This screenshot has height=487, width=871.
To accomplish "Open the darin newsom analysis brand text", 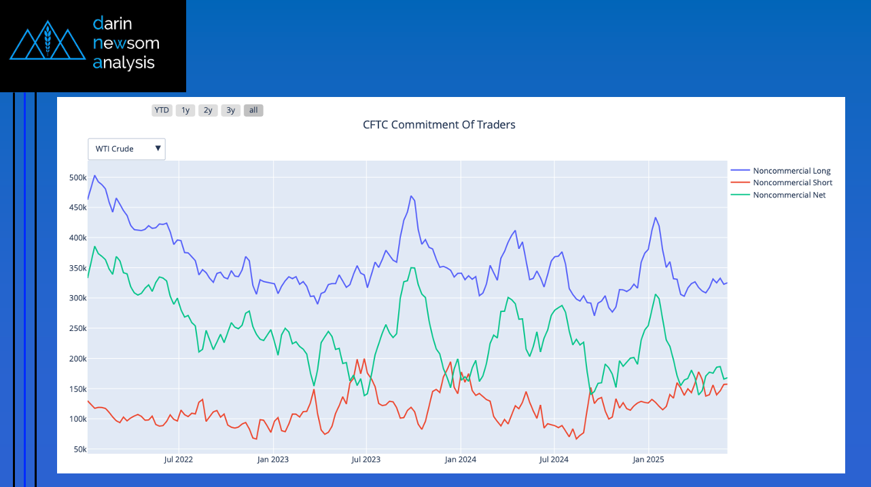I will point(126,43).
